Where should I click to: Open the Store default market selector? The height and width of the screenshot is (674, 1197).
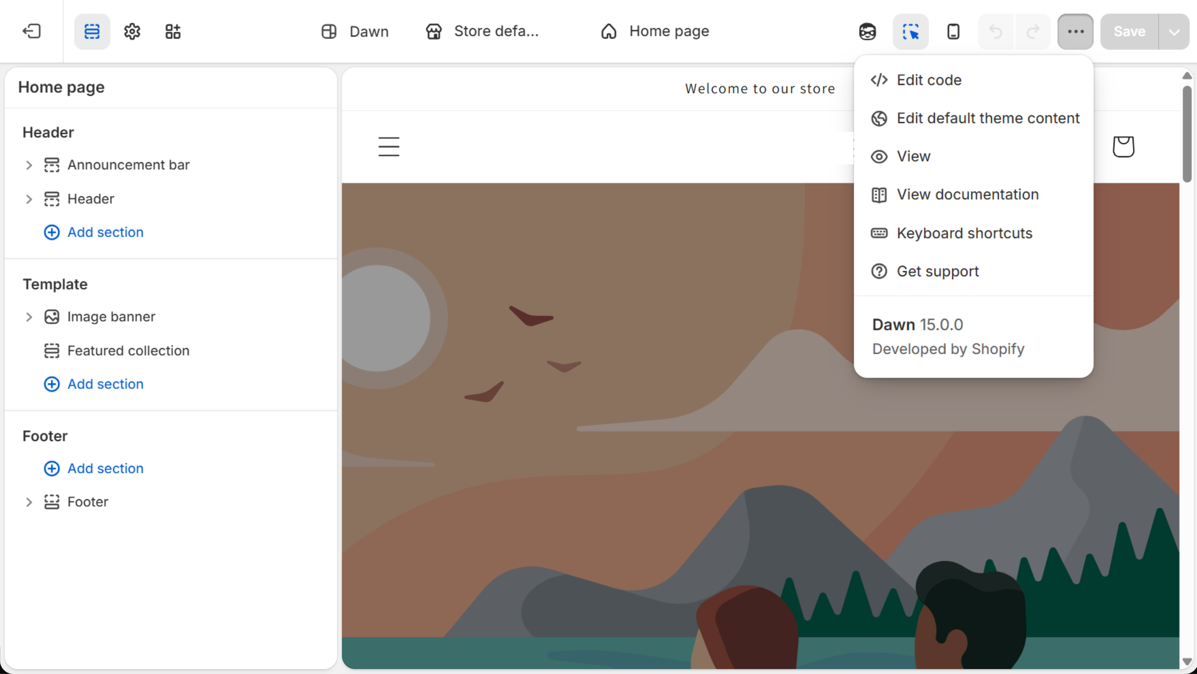[482, 31]
